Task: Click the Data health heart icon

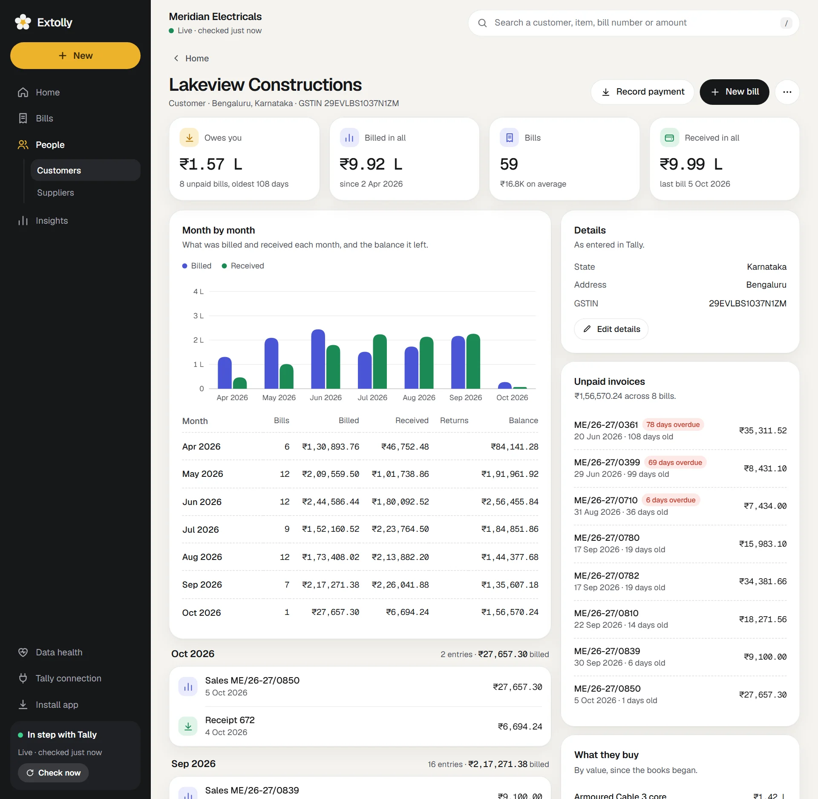Action: click(23, 652)
